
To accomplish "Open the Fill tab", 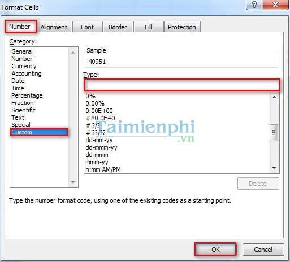I will click(x=148, y=27).
